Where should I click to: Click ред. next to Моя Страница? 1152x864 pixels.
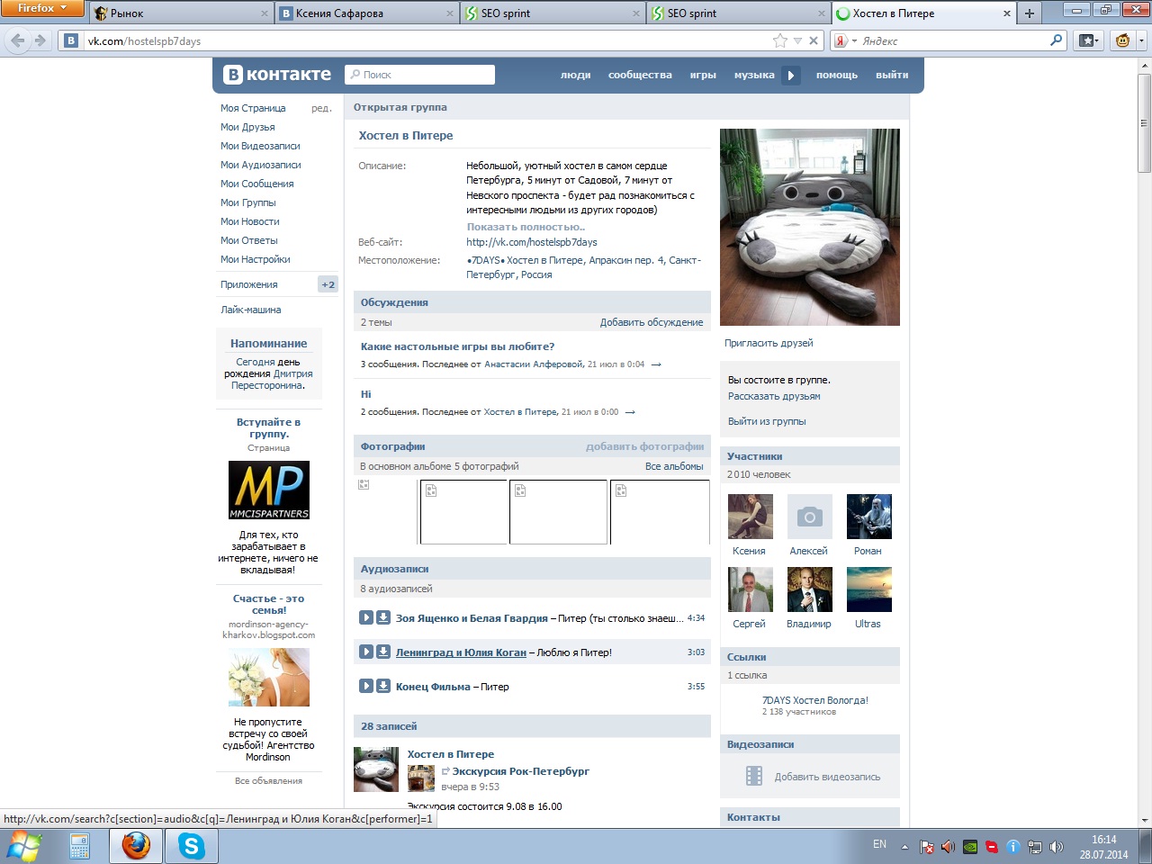coord(321,108)
